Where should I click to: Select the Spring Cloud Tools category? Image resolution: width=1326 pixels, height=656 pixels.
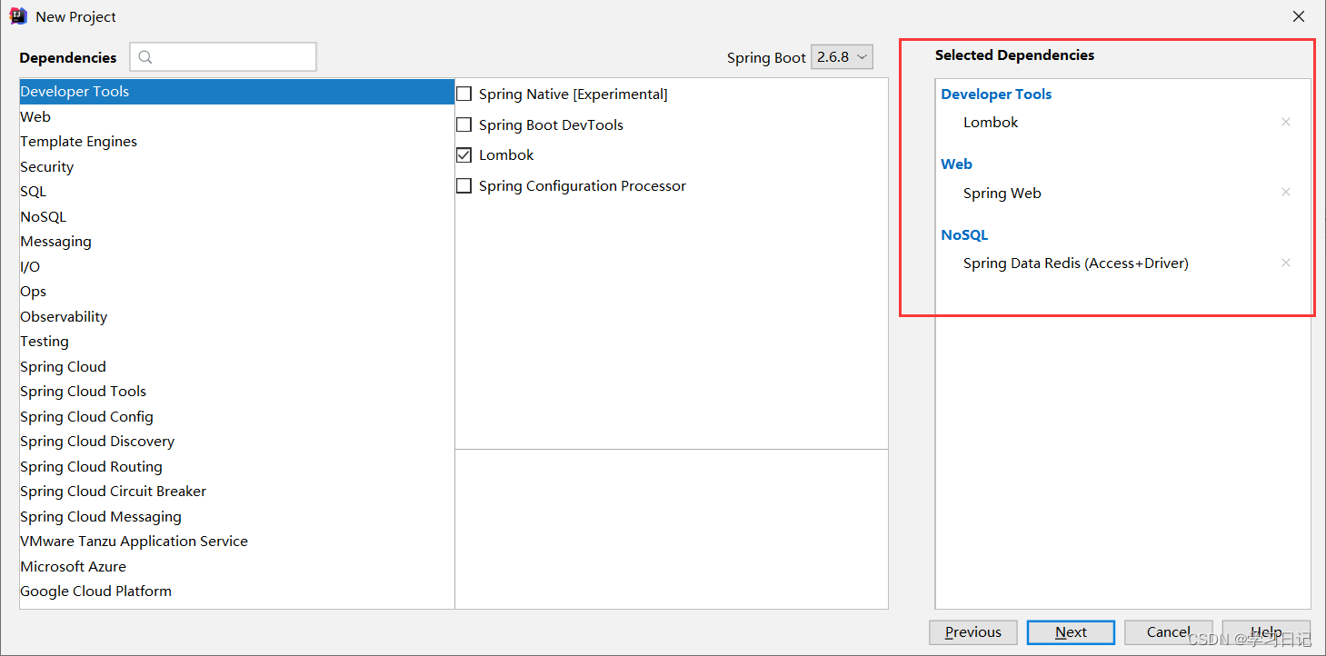[x=237, y=392]
